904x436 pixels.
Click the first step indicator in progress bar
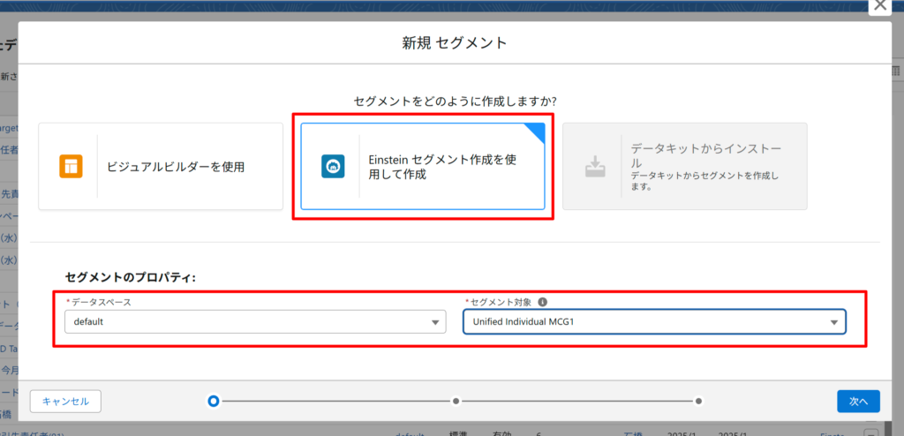(x=214, y=401)
